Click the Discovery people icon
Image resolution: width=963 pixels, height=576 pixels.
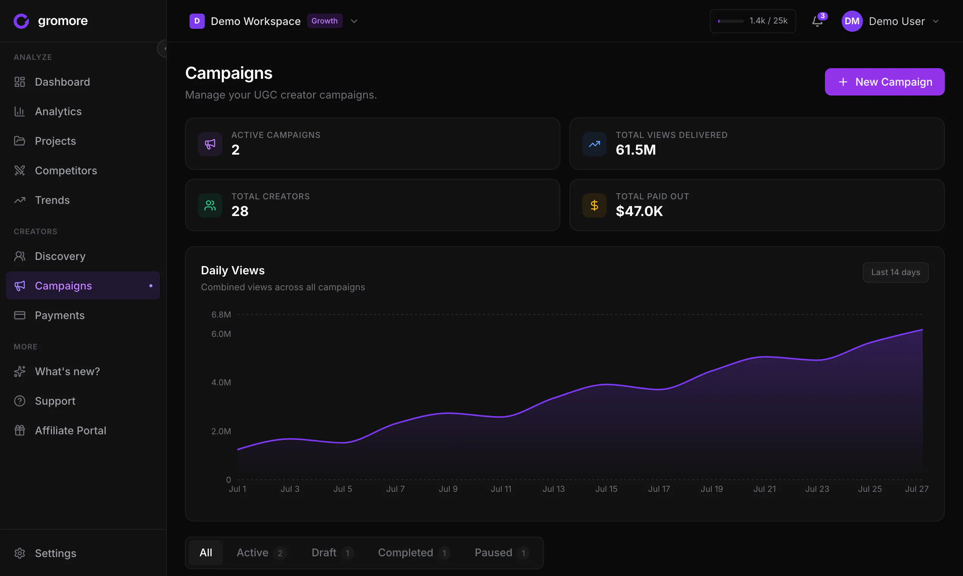point(19,256)
